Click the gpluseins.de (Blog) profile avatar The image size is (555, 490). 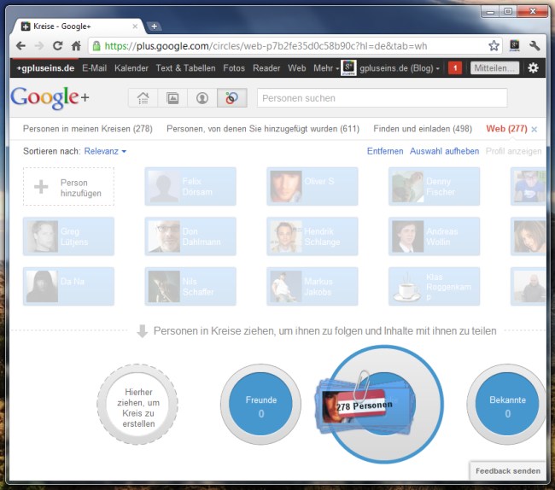[x=348, y=67]
